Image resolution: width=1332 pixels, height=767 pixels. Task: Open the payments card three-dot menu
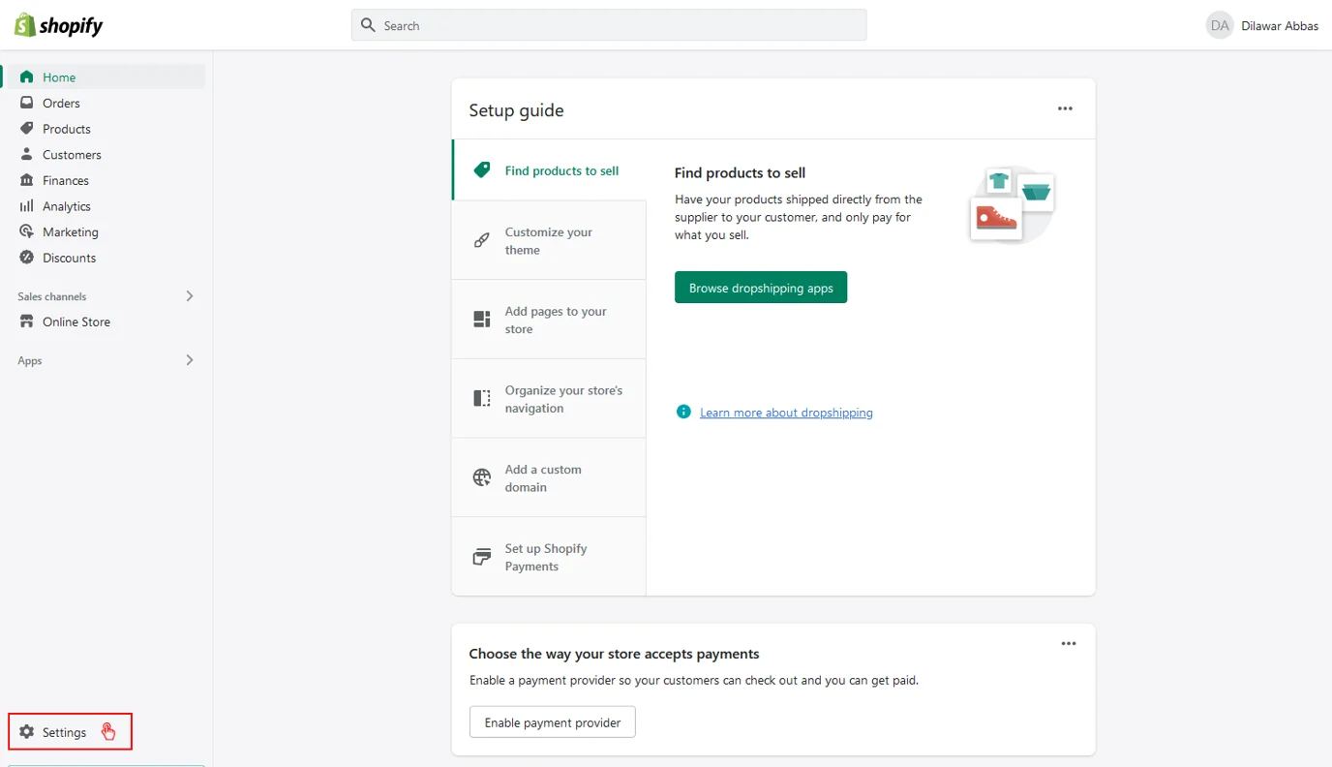[1068, 644]
